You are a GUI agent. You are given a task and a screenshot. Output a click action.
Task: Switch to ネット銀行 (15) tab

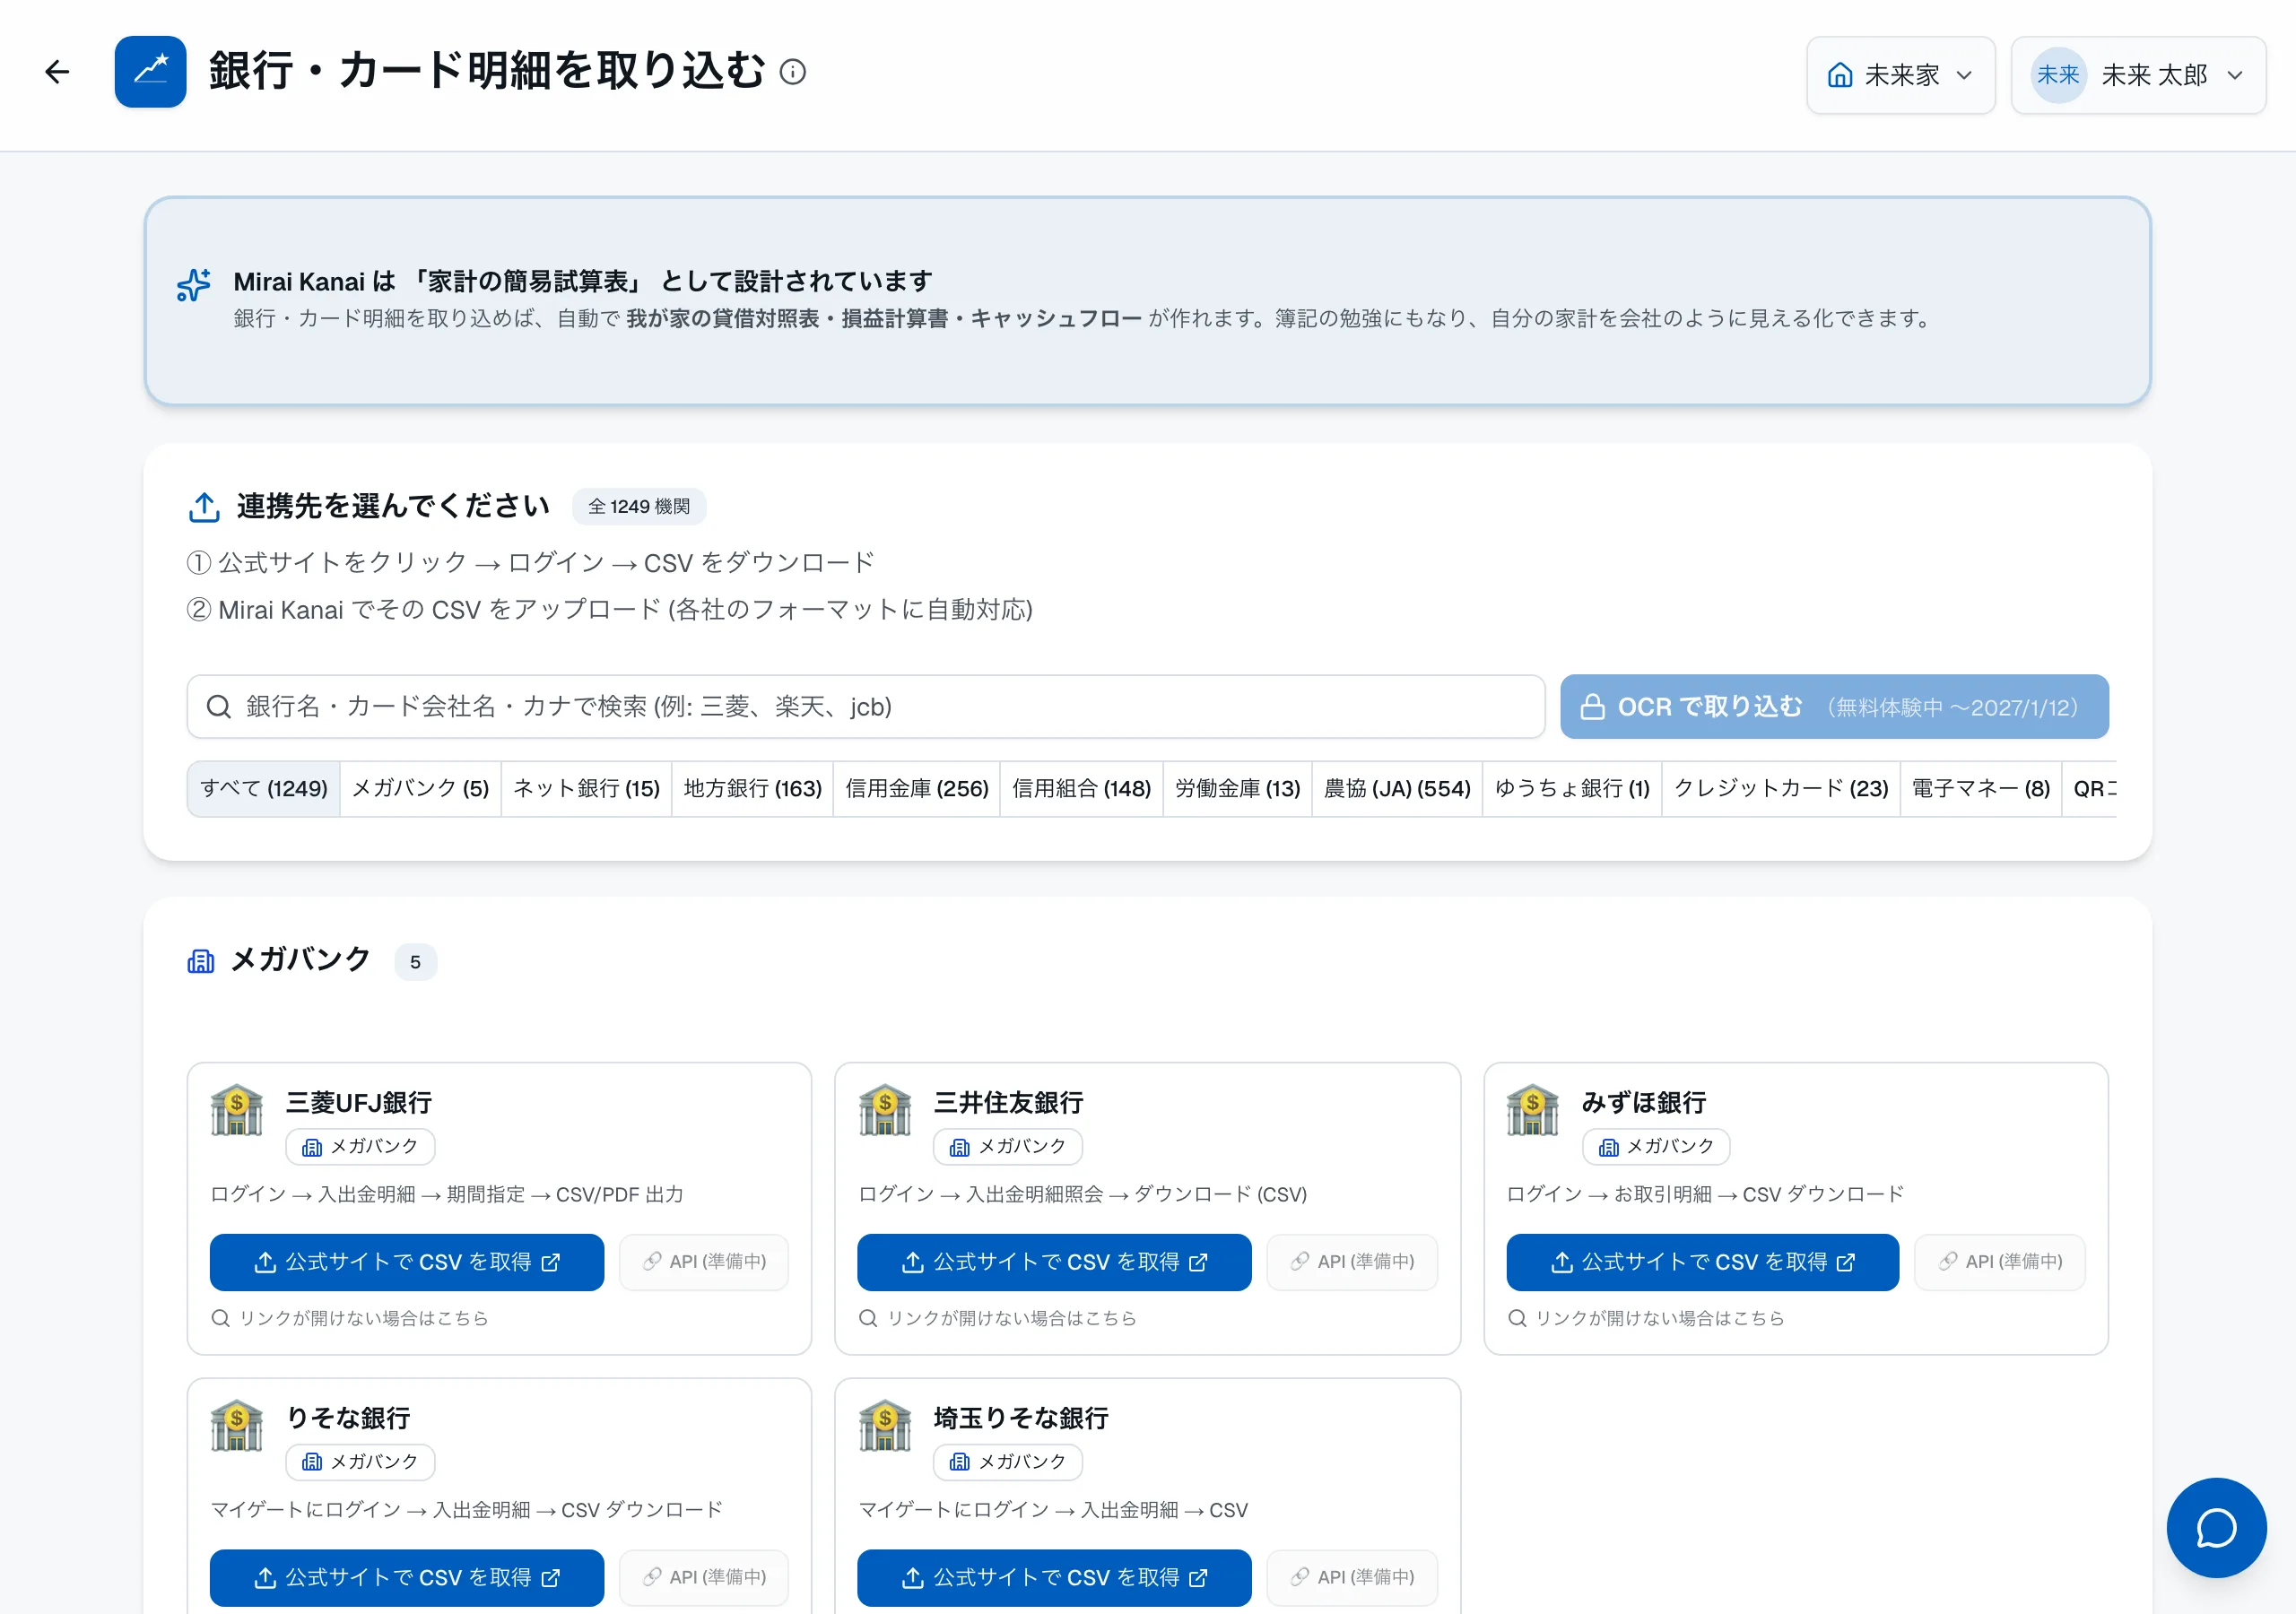click(x=587, y=789)
